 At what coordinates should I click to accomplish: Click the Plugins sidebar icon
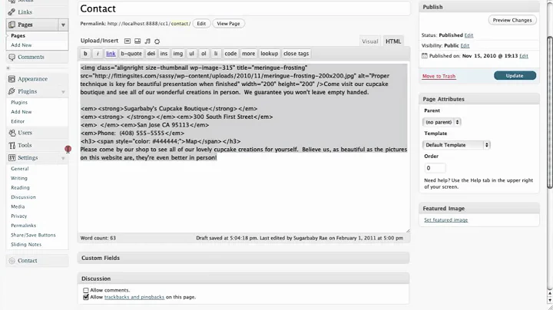coord(12,91)
